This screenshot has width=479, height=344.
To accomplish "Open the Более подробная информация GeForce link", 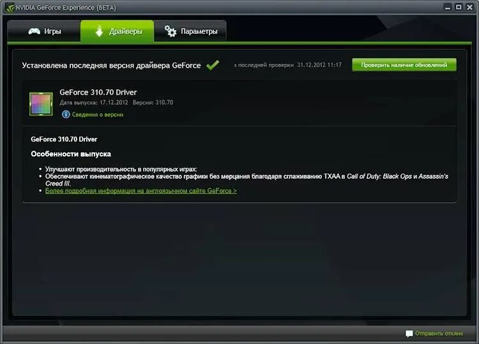I will (141, 191).
